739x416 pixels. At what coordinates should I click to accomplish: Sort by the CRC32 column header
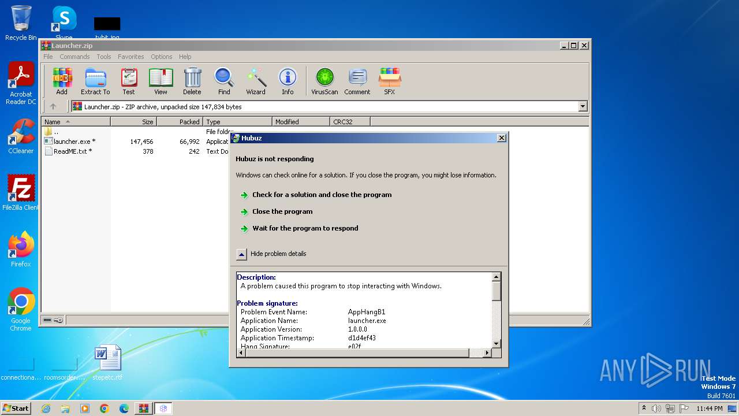(x=350, y=121)
